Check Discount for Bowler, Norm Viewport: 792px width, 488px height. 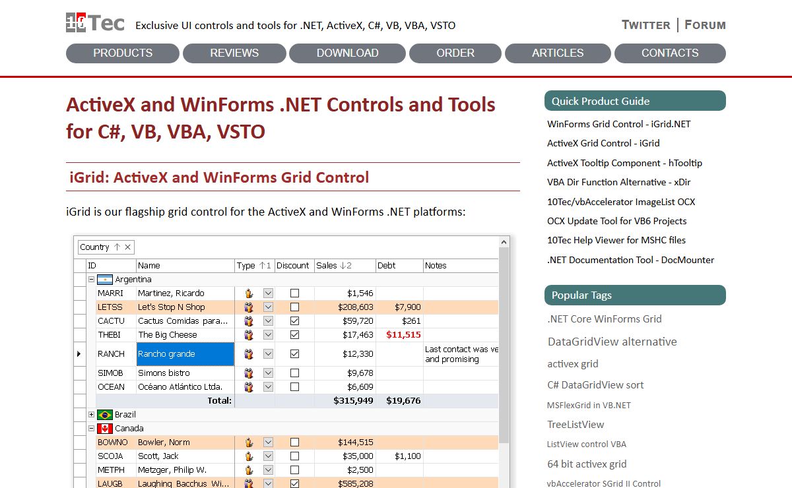[295, 442]
